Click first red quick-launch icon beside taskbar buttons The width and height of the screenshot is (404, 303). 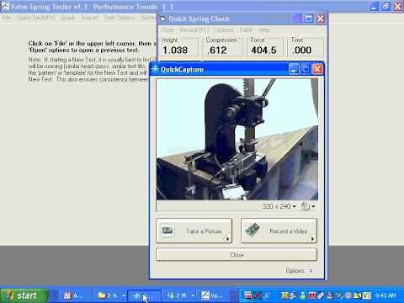(247, 295)
